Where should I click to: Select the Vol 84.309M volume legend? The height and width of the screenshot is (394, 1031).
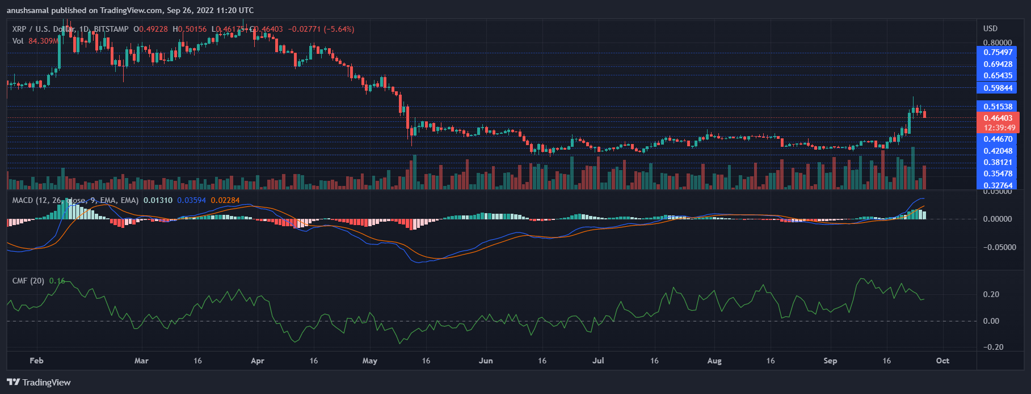pyautogui.click(x=35, y=41)
